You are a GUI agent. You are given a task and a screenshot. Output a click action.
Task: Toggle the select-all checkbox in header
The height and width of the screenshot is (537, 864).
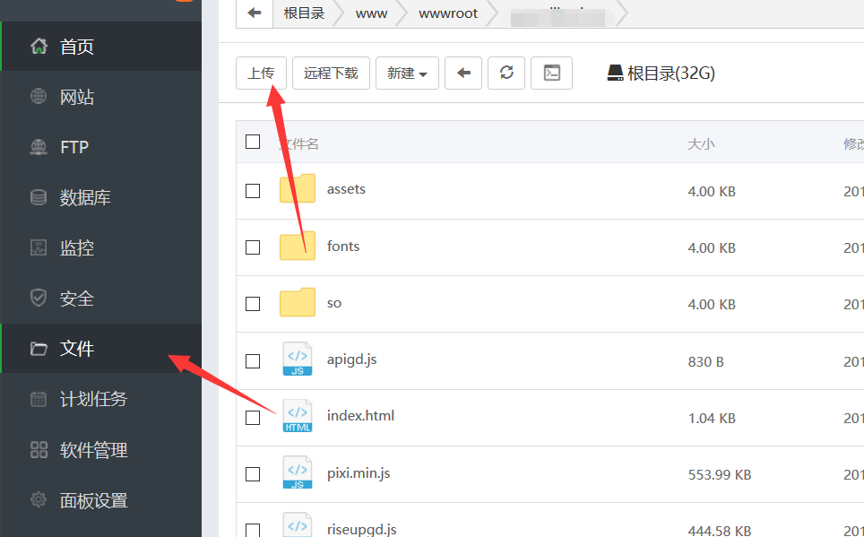253,142
